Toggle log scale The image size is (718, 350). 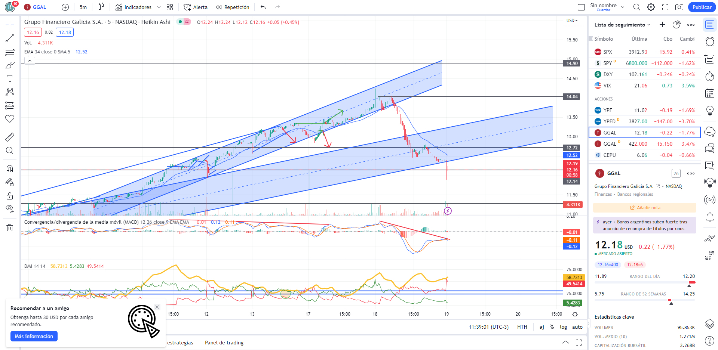click(x=563, y=327)
